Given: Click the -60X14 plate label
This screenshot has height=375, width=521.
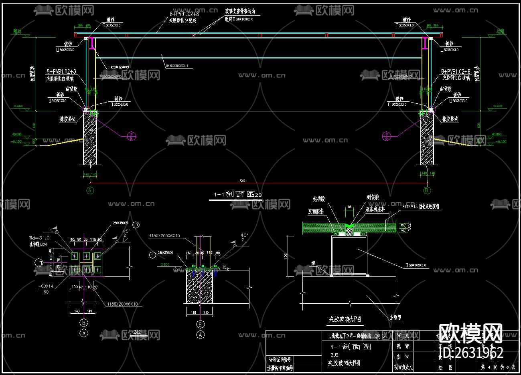Looking at the screenshot, I should pyautogui.click(x=46, y=286).
